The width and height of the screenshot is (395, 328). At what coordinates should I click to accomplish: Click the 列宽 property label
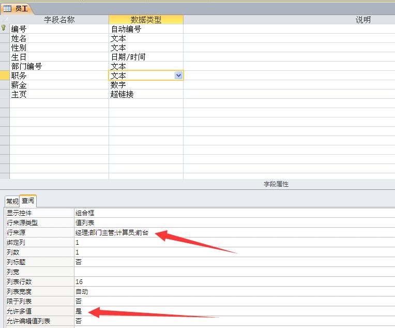(x=40, y=272)
